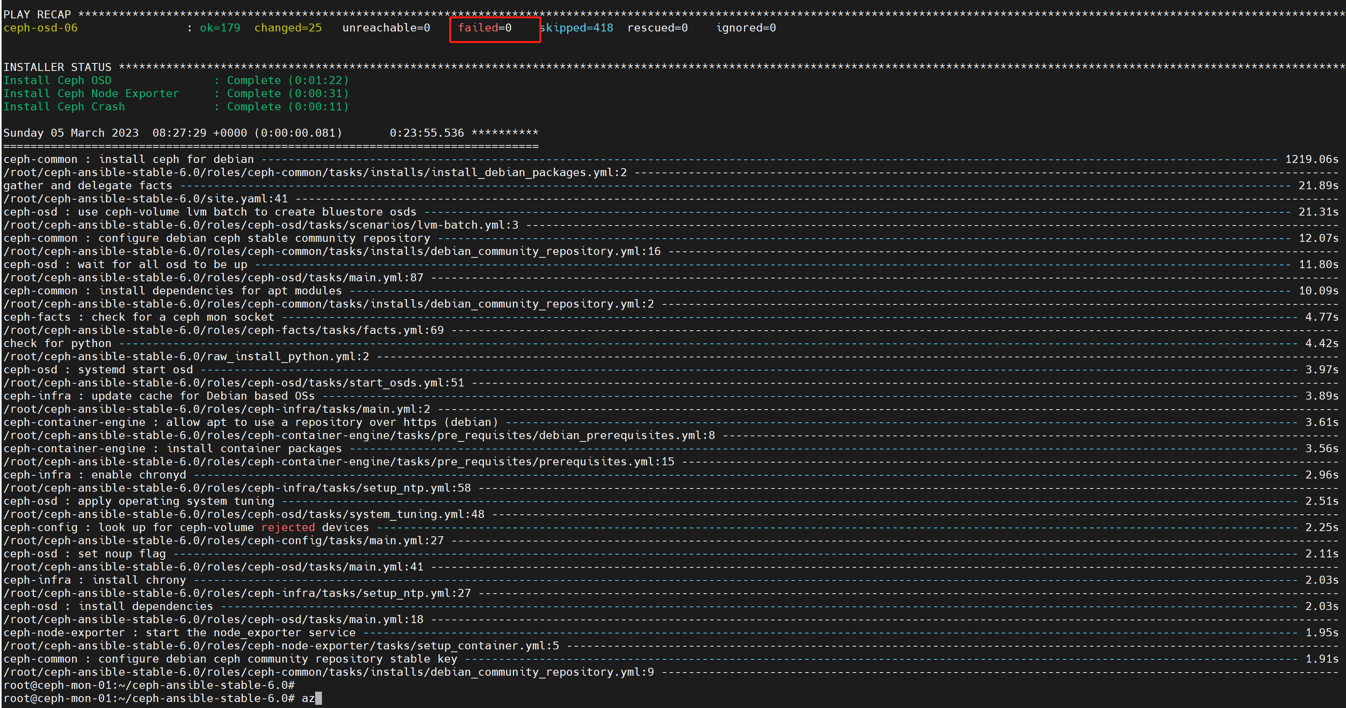Click the 'ok=179' recap value
The height and width of the screenshot is (708, 1346).
(x=220, y=27)
